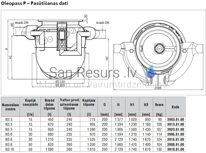The image size is (206, 153).
Task: Click the H2 dimension label in drawing
Action: point(107,58)
